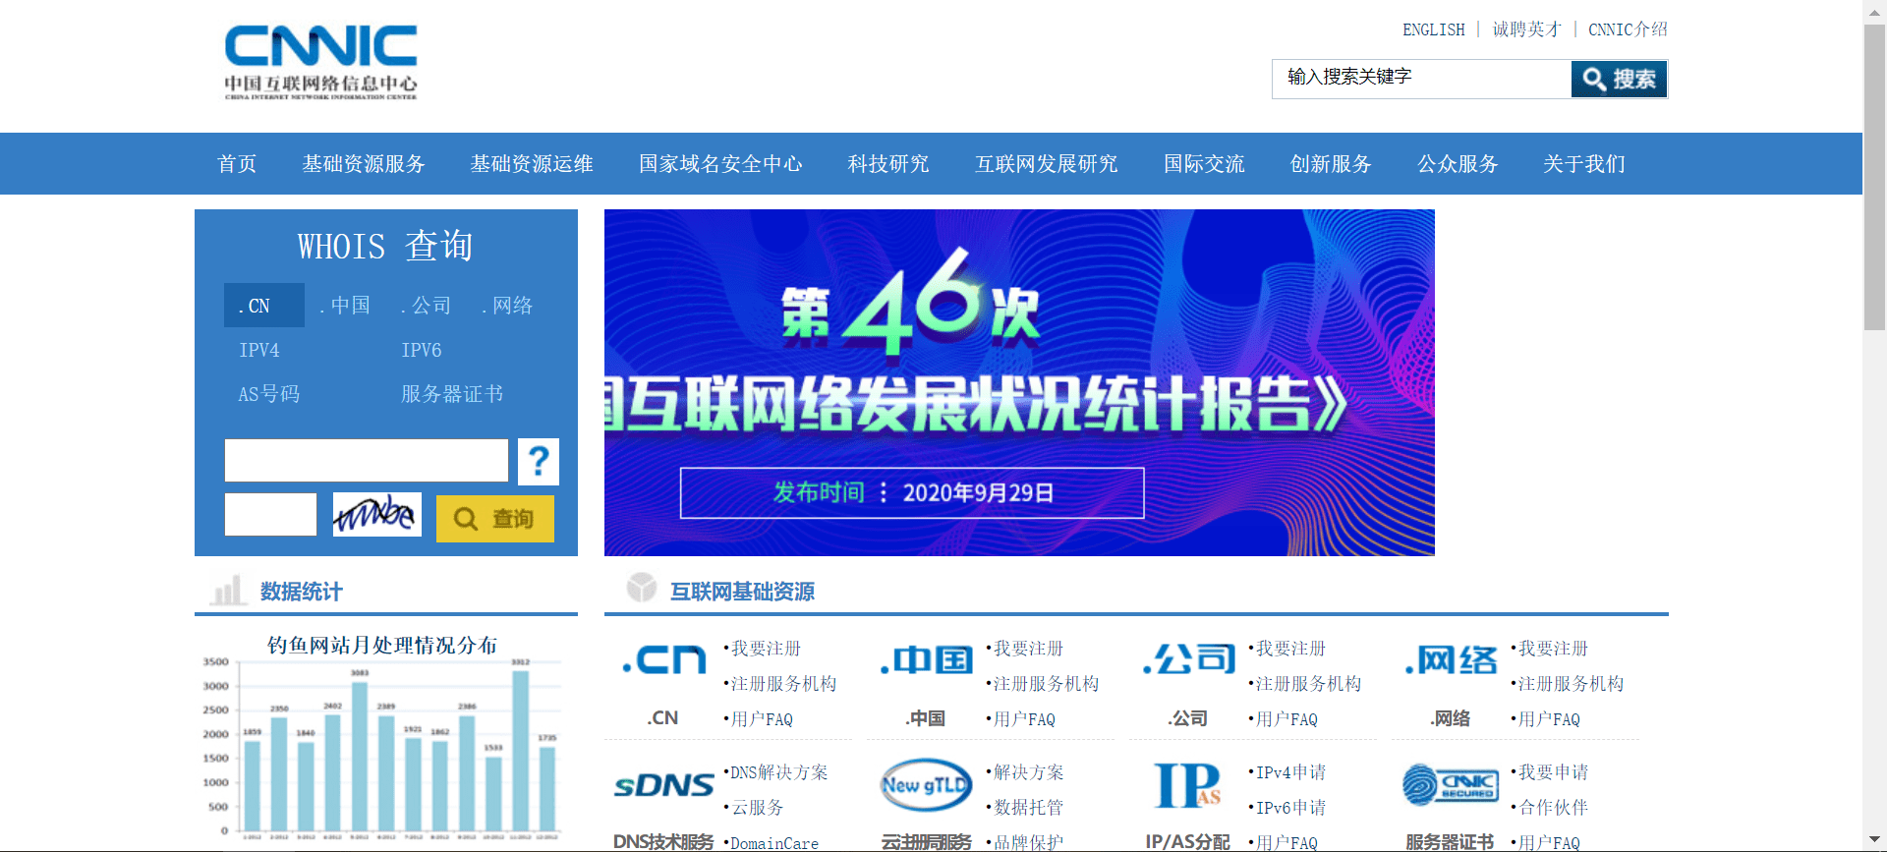The height and width of the screenshot is (852, 1887).
Task: Switch to the ENGLISH site link
Action: point(1433,29)
